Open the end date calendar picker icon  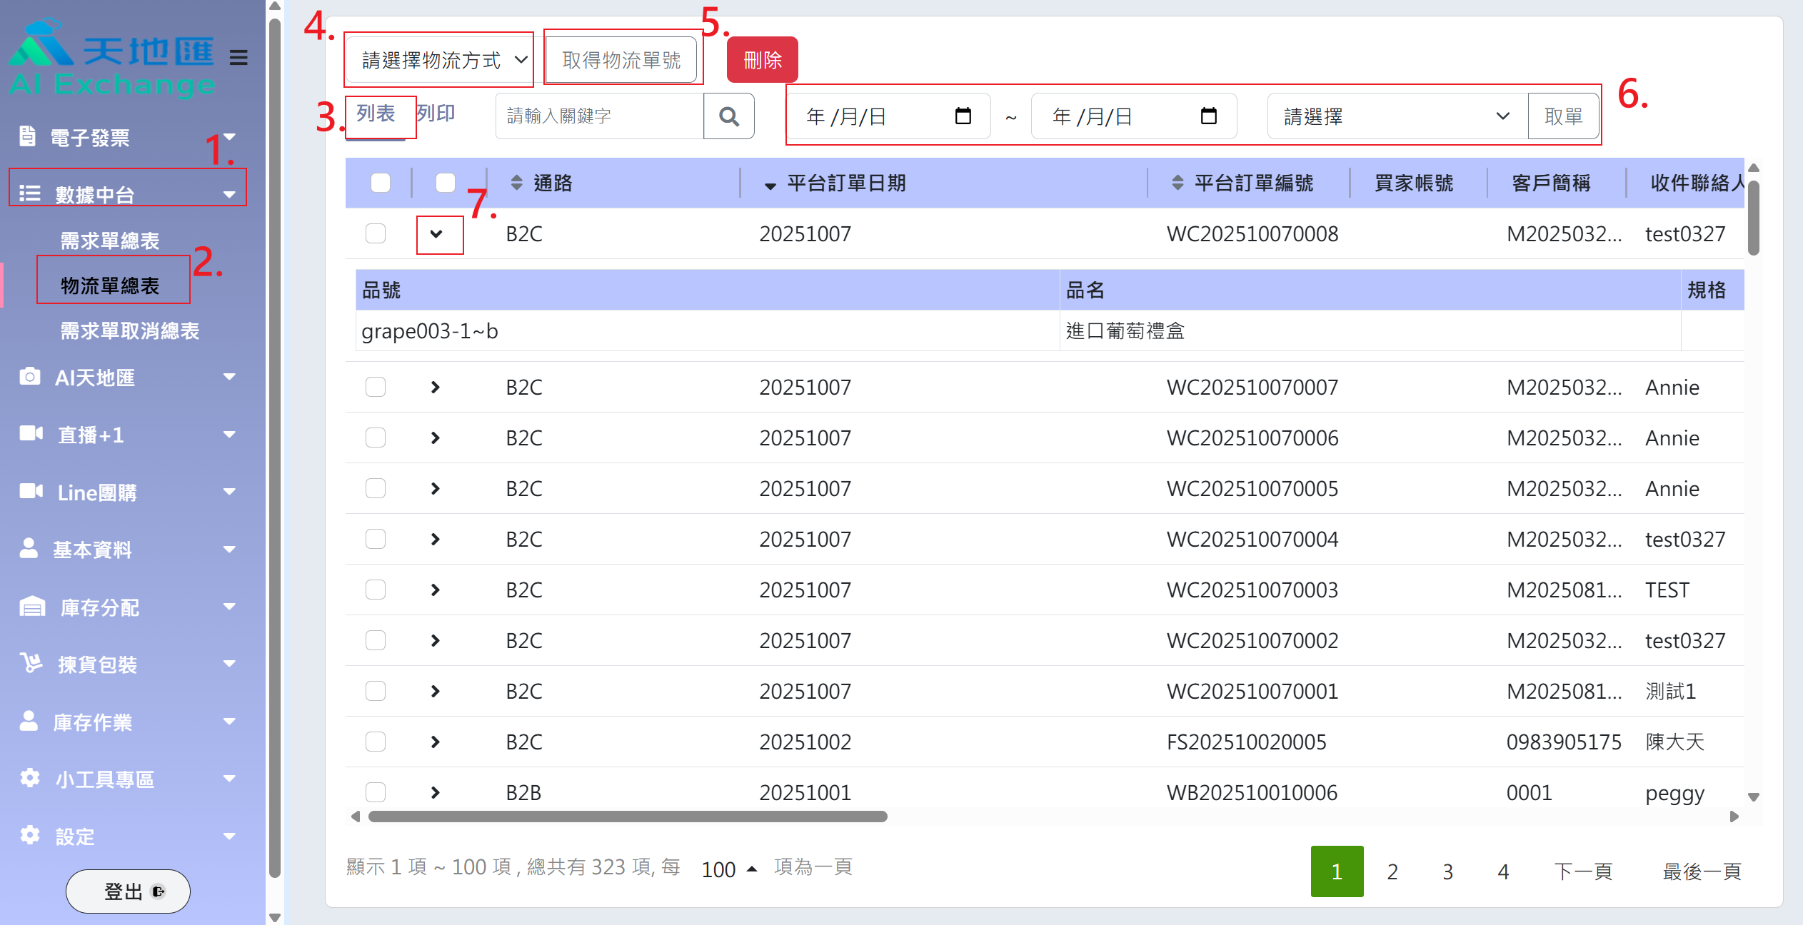pyautogui.click(x=1208, y=116)
